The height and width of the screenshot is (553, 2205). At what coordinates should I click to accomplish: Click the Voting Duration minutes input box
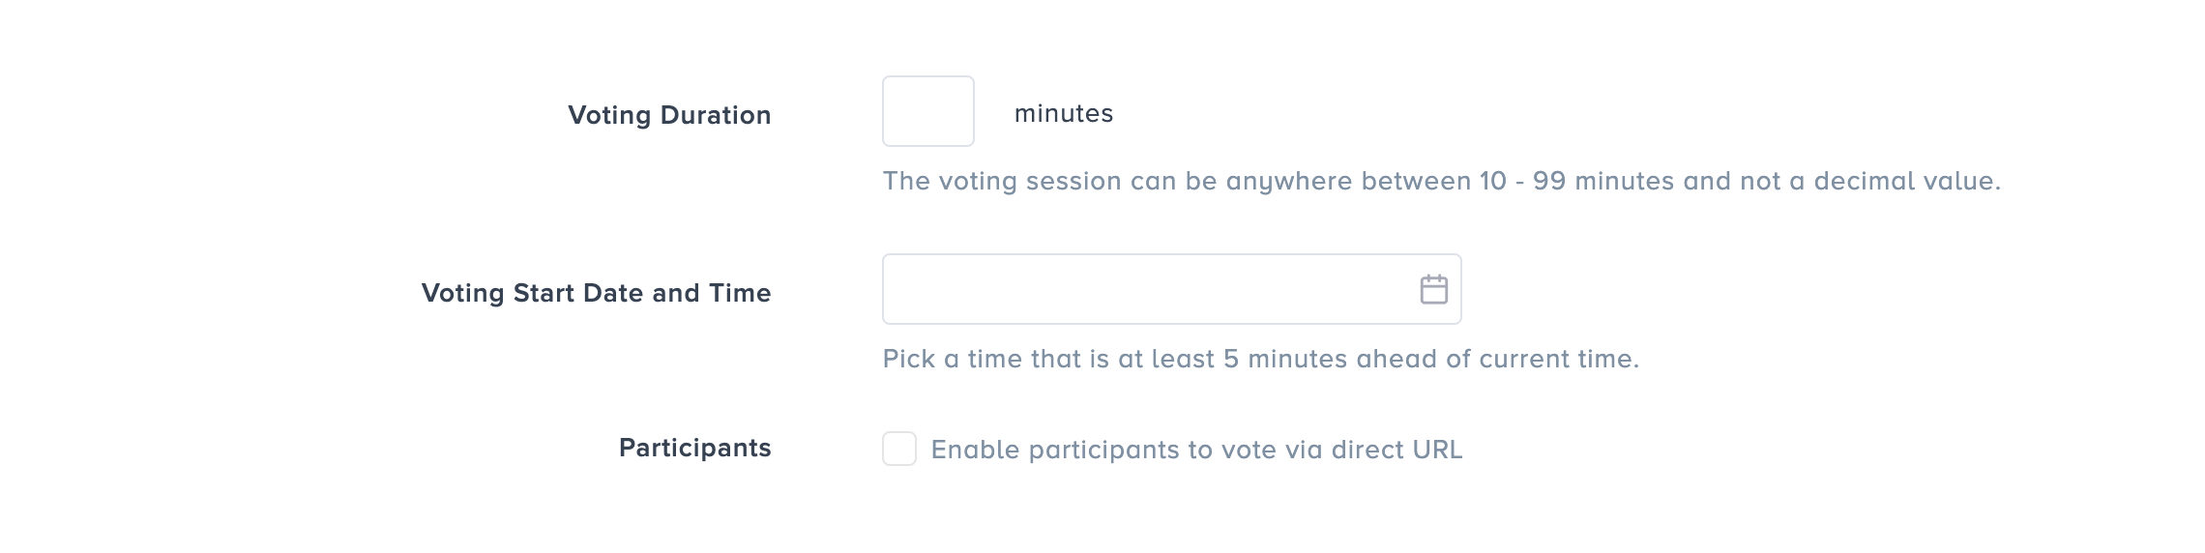928,111
